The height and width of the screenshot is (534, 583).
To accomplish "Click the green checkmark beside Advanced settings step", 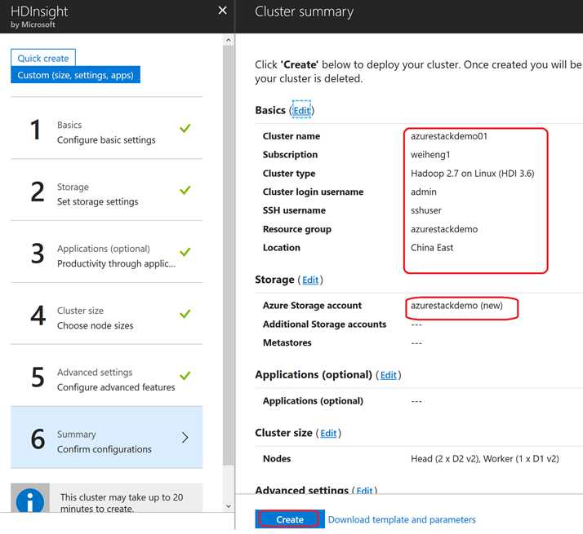I will click(185, 376).
